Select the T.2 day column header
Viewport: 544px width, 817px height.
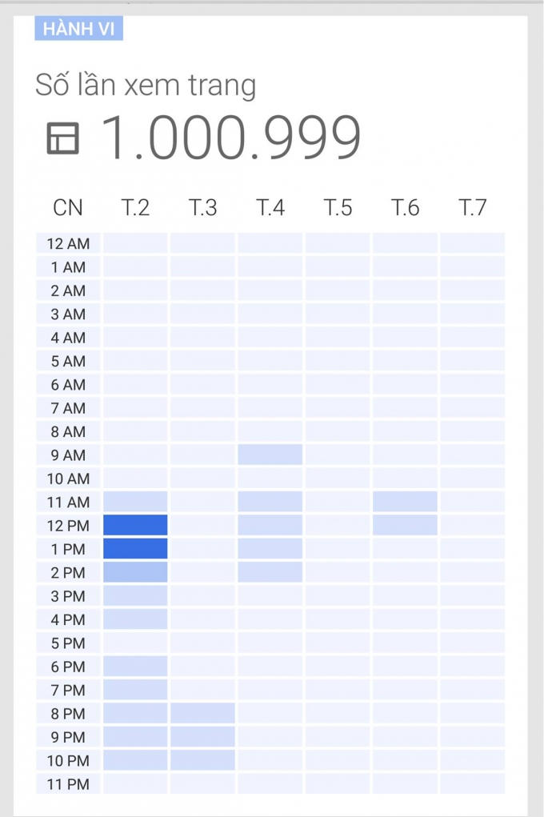tap(135, 208)
